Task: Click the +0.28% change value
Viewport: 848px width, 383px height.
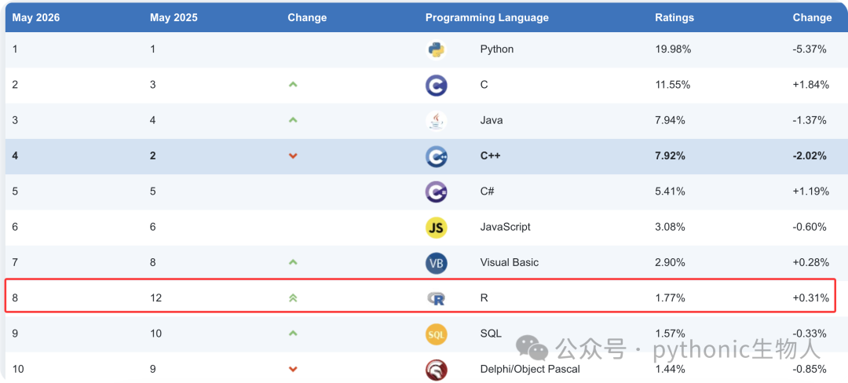Action: (810, 263)
